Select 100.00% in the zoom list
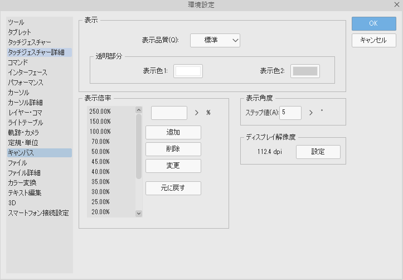Screen dimensions: 403x280 click(x=111, y=132)
